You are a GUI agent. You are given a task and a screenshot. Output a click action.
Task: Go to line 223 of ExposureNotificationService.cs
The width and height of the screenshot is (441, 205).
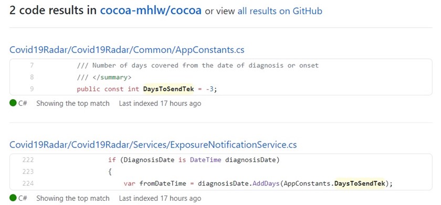(x=28, y=172)
